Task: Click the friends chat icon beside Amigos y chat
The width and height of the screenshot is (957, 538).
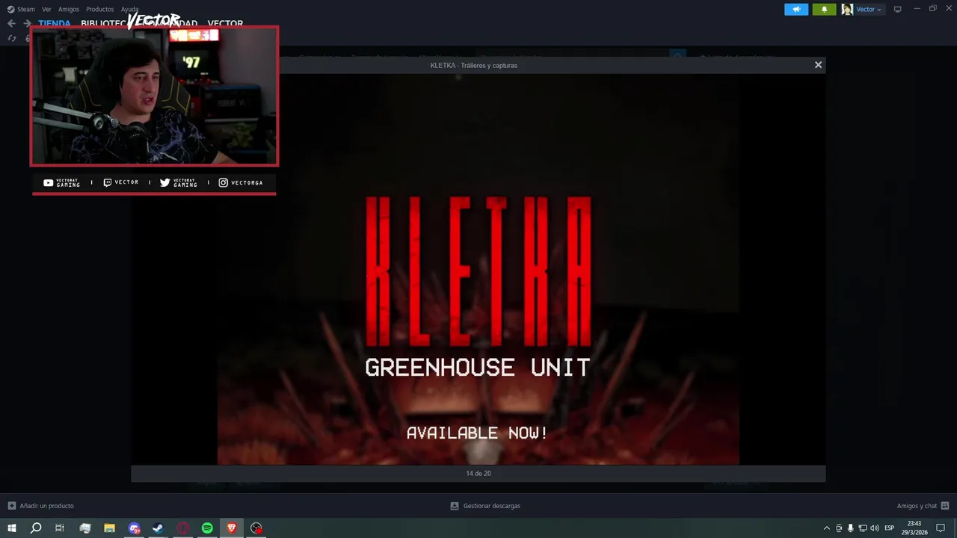Action: pos(946,506)
